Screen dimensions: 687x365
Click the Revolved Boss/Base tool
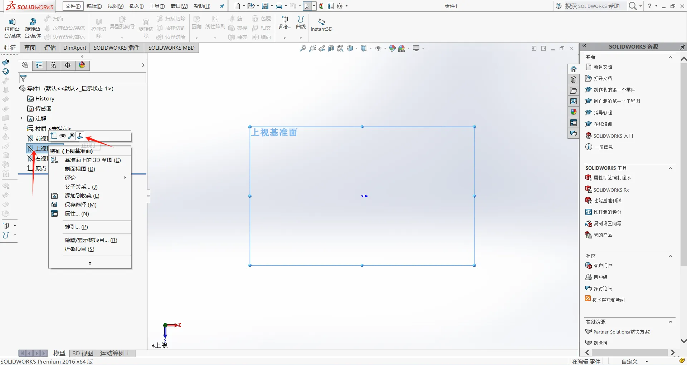point(33,28)
